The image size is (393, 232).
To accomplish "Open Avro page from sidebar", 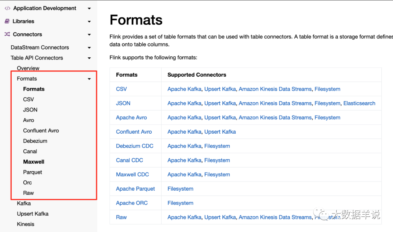I will pos(29,120).
